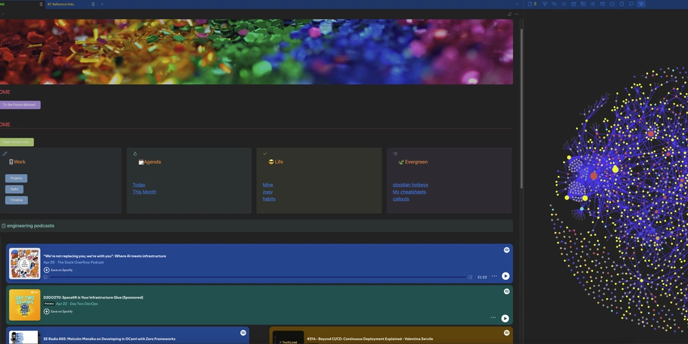Click Spotify logo on Day Two DevOps card
The width and height of the screenshot is (688, 344).
pos(506,291)
